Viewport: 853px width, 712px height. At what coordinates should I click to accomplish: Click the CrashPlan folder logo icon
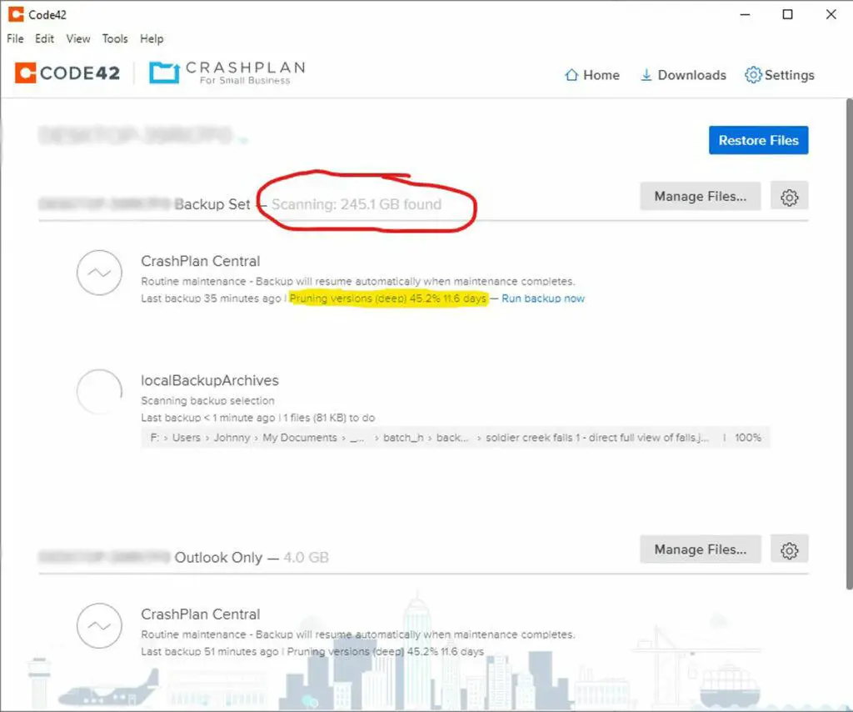click(x=164, y=73)
